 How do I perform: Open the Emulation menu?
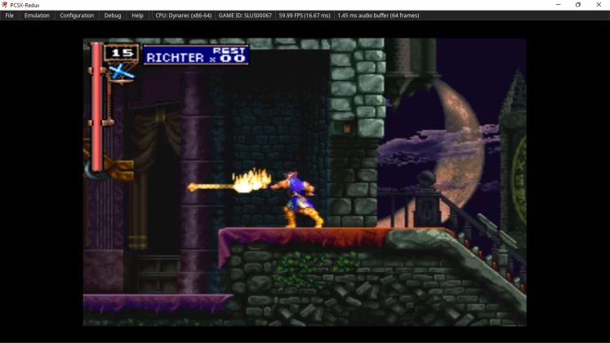coord(37,16)
